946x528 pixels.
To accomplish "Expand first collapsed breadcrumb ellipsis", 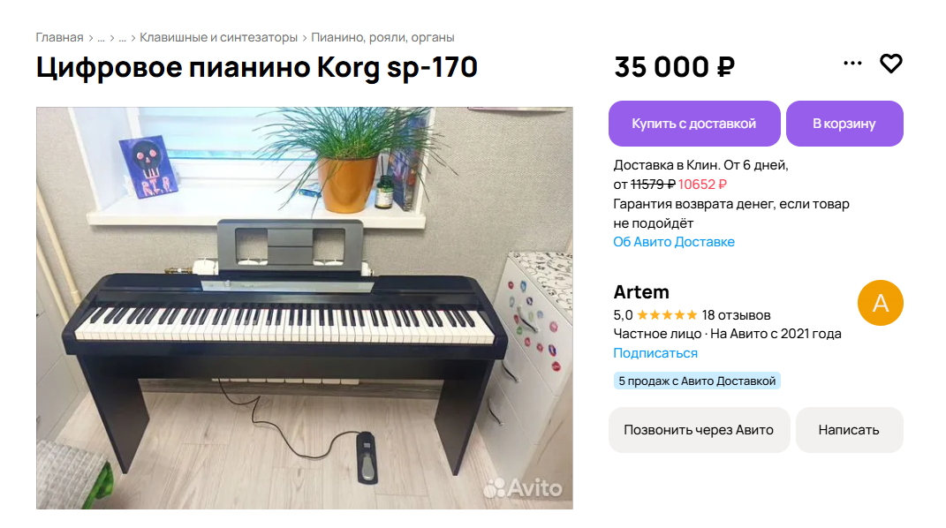I will (x=101, y=38).
